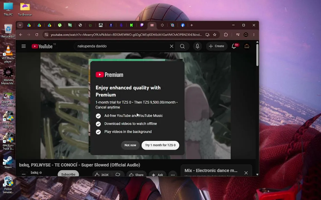
Task: Subscribe to the bxkq channel
Action: click(68, 174)
